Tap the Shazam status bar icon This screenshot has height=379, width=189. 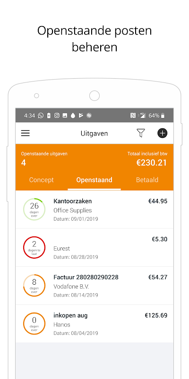(x=89, y=116)
